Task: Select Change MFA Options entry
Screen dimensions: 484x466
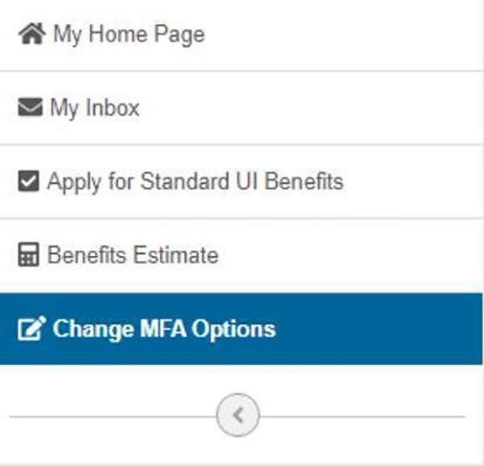Action: [x=164, y=330]
